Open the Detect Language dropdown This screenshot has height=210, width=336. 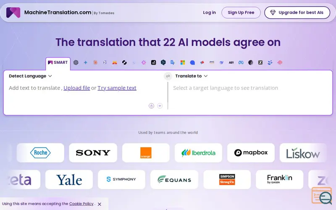30,76
